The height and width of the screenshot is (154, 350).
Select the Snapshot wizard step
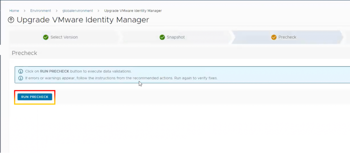coord(176,37)
